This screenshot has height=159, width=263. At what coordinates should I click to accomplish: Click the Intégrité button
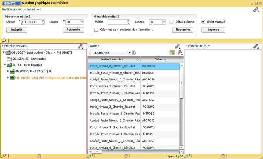tap(17, 30)
